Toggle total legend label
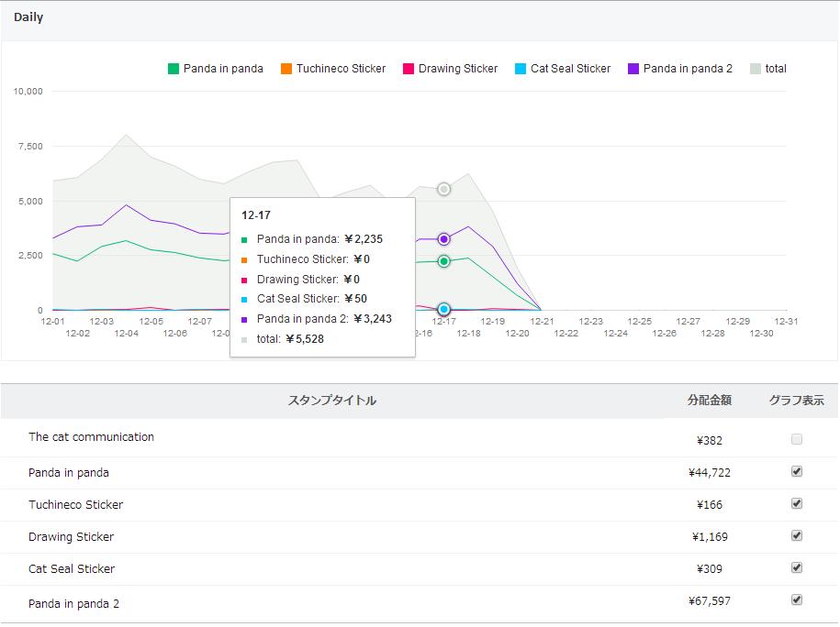840x627 pixels. click(x=776, y=69)
